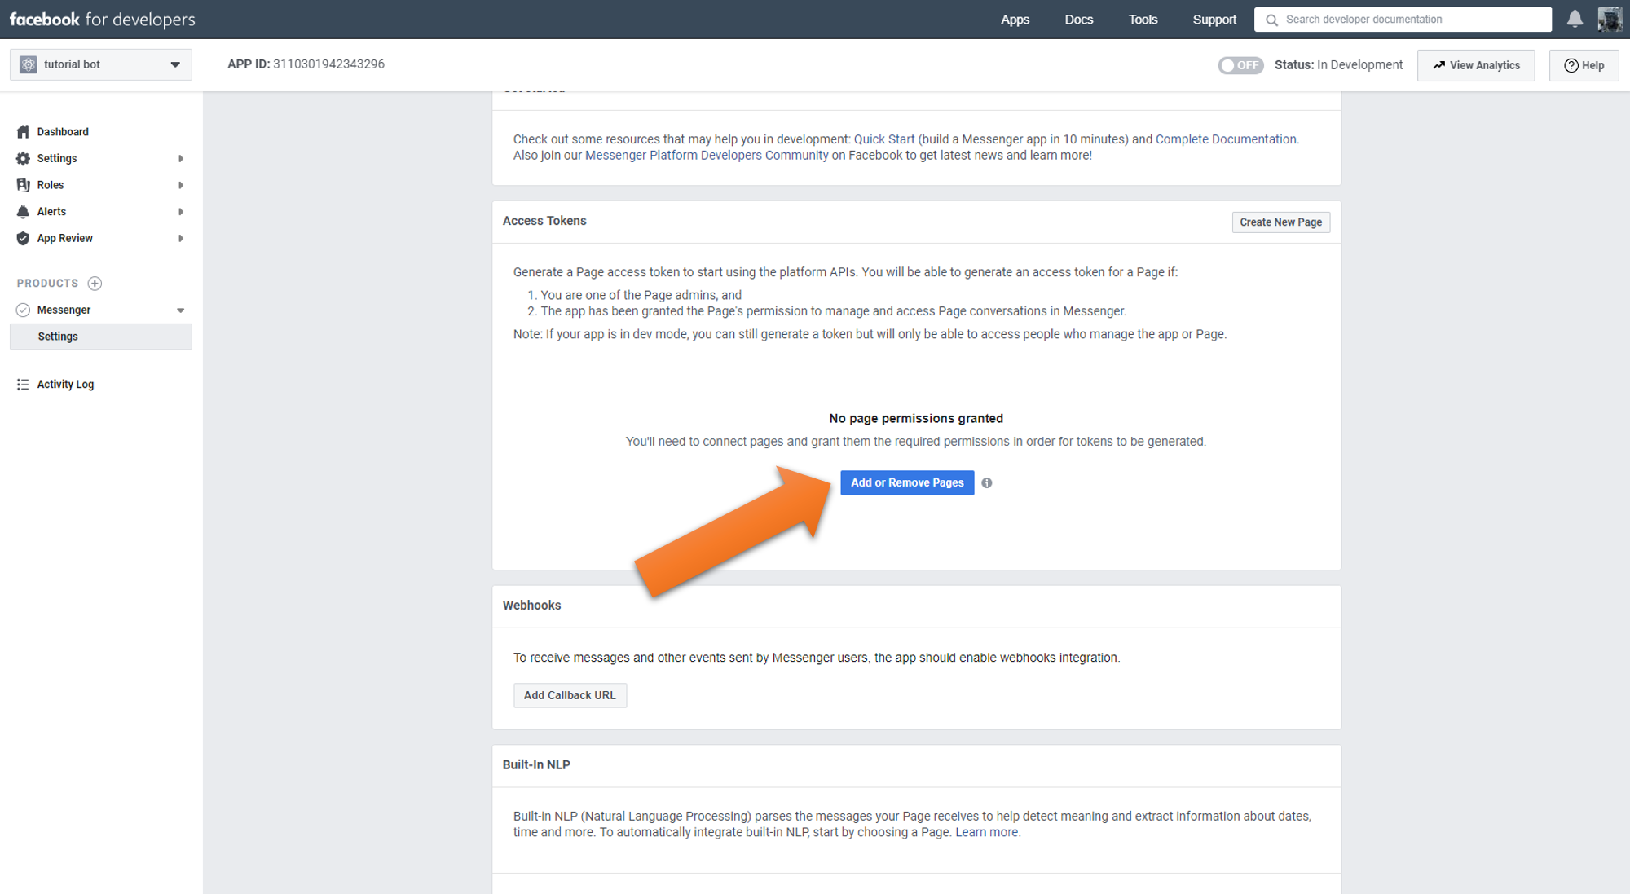Click the Roles sidebar icon
This screenshot has height=894, width=1630.
[23, 185]
